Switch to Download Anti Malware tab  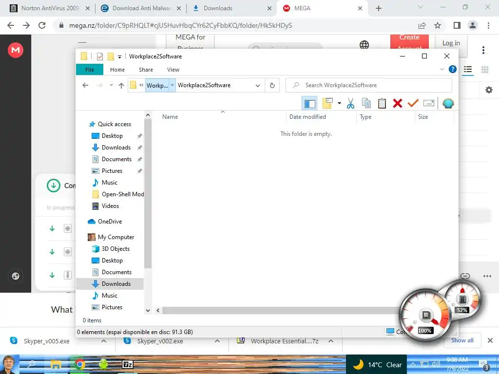[141, 8]
